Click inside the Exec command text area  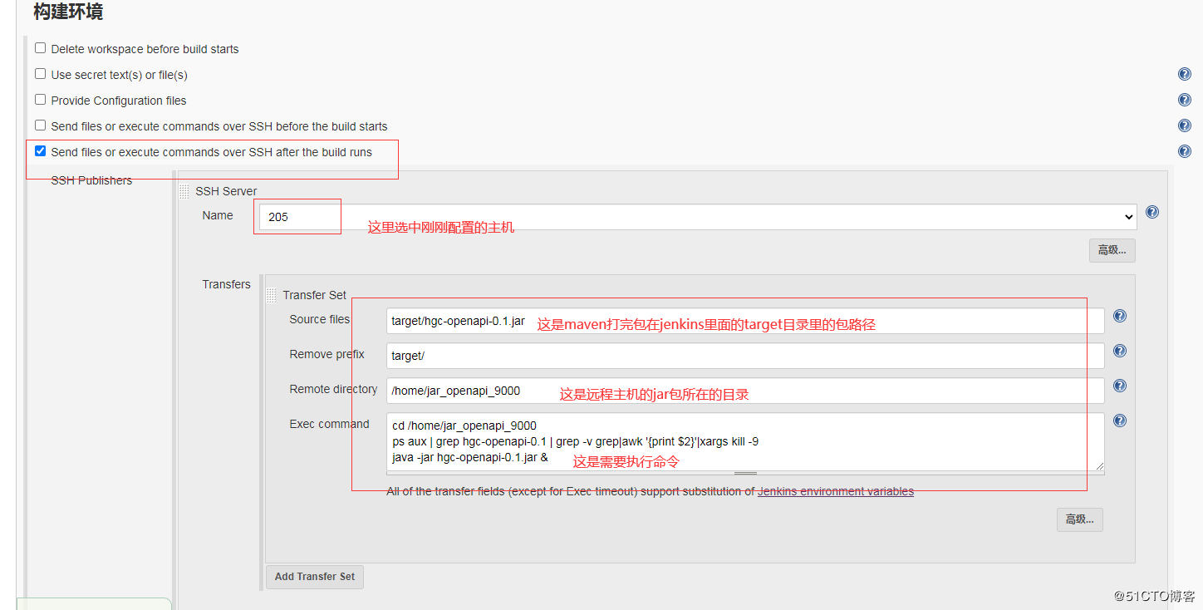[x=745, y=442]
